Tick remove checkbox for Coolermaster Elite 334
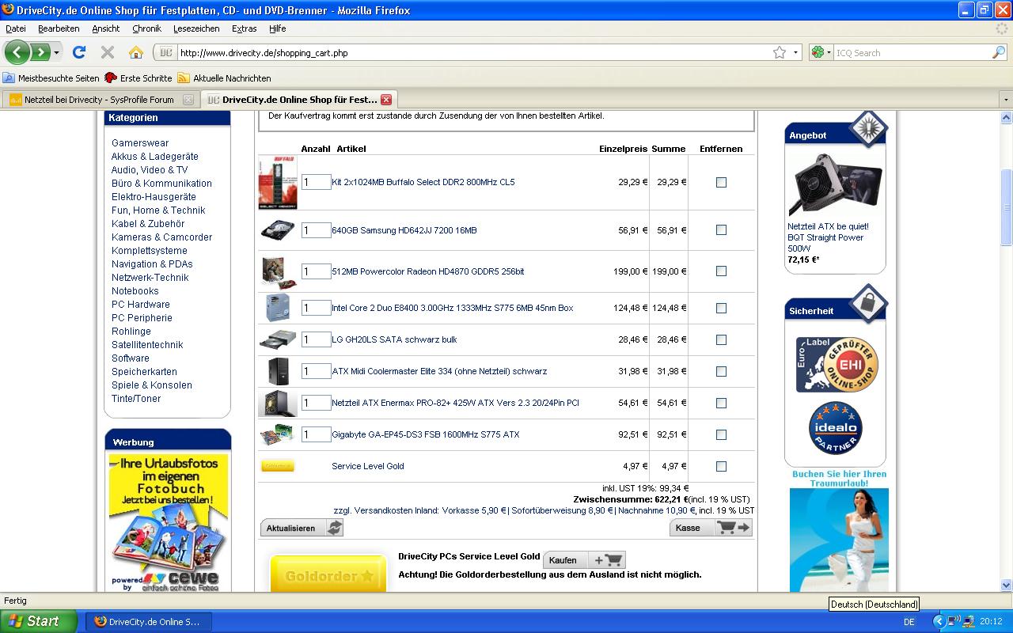Viewport: 1013px width, 633px height. (721, 371)
